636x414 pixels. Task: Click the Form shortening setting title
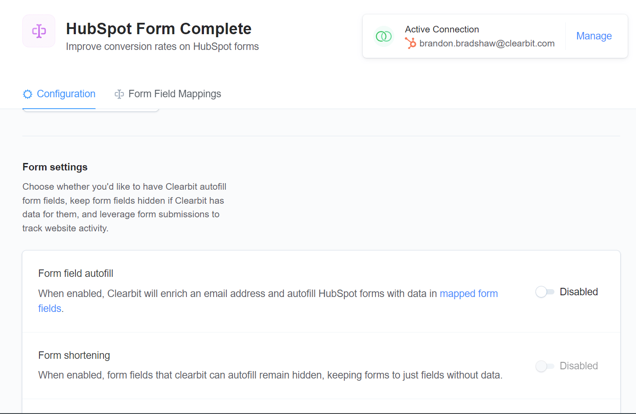tap(74, 355)
